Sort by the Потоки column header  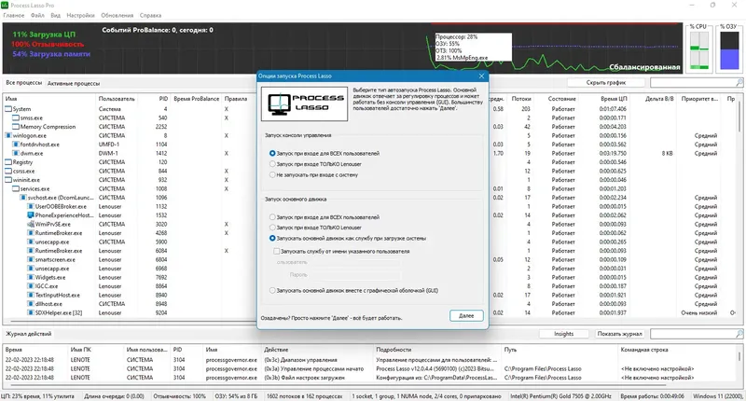coord(521,99)
